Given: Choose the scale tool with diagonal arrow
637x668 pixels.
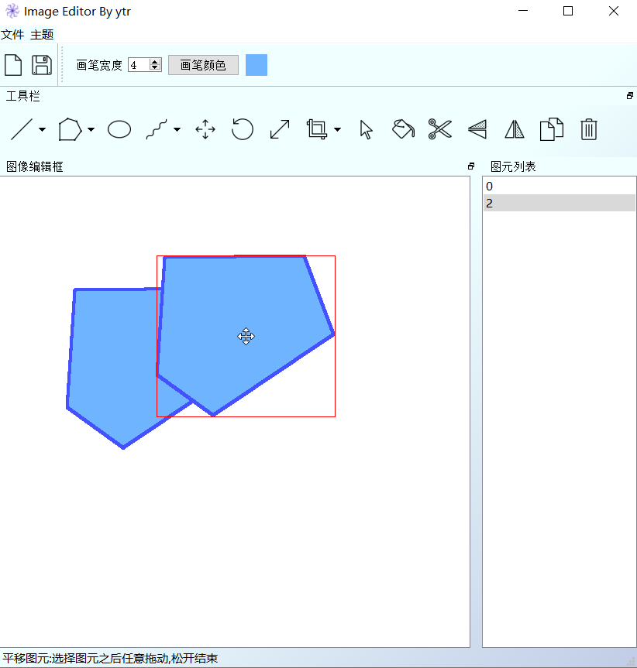Looking at the screenshot, I should 280,129.
